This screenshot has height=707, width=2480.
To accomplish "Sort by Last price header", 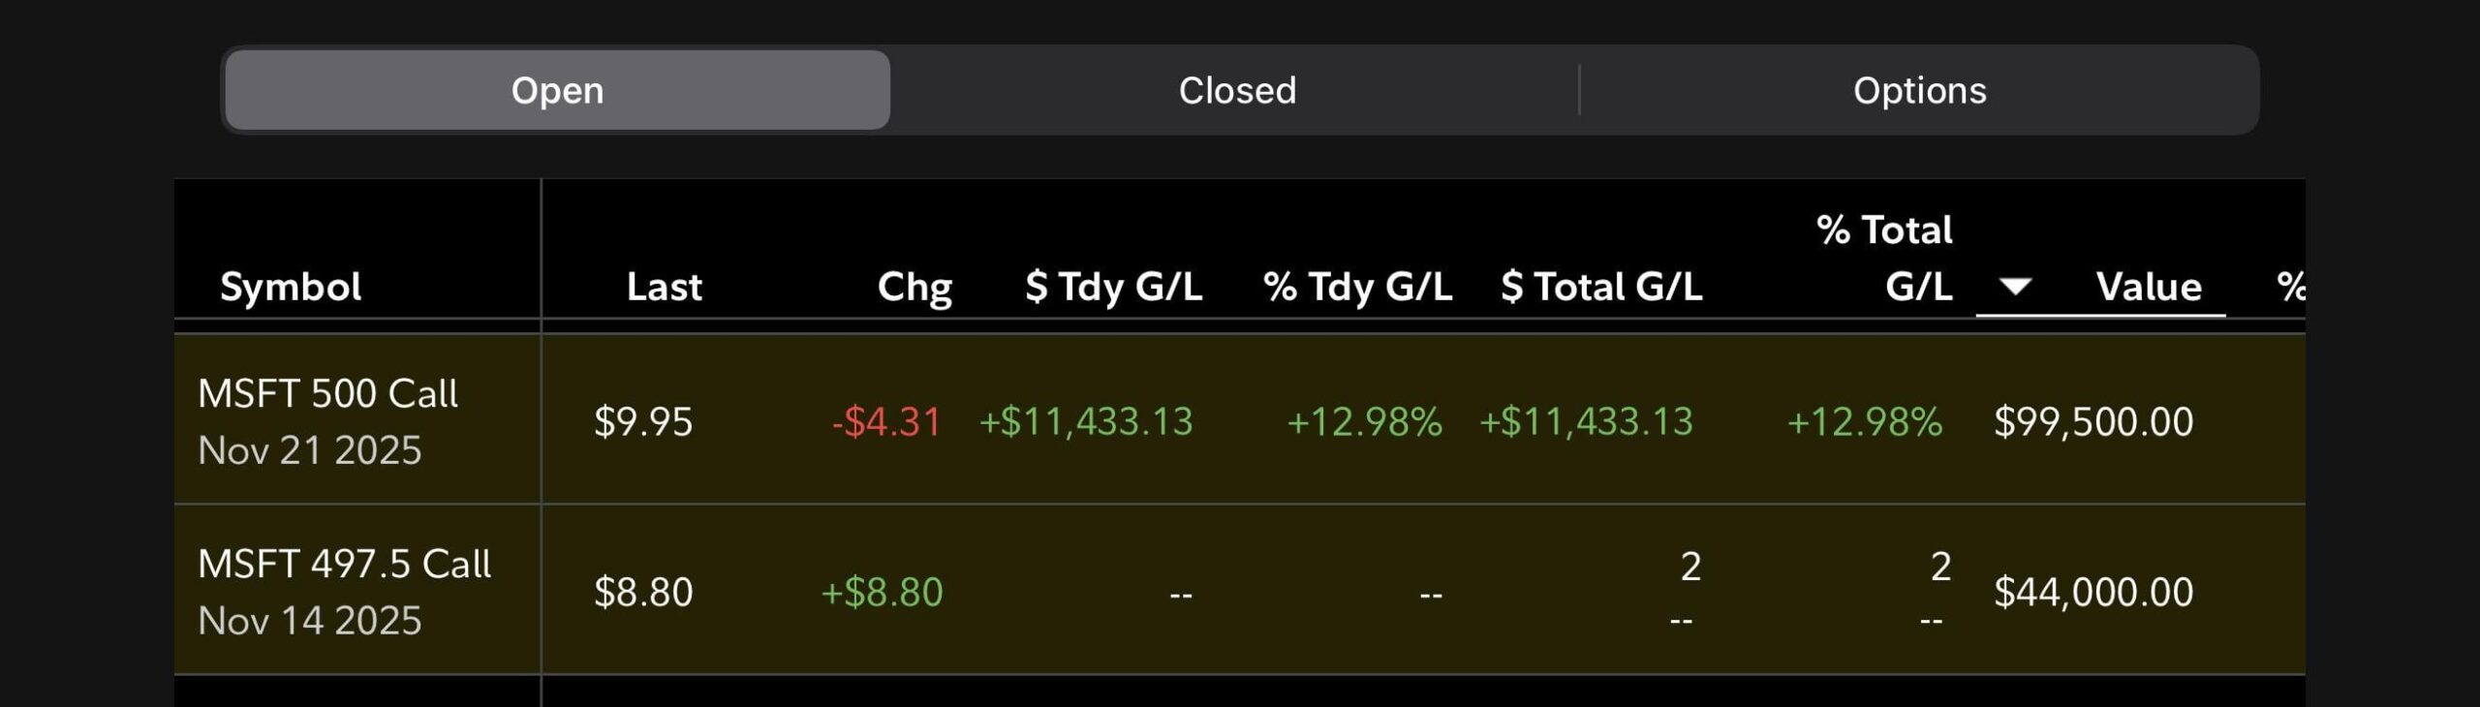I will [664, 287].
